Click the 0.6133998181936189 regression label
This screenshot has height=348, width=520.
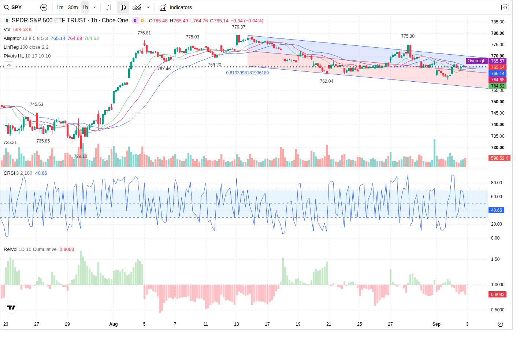[248, 73]
